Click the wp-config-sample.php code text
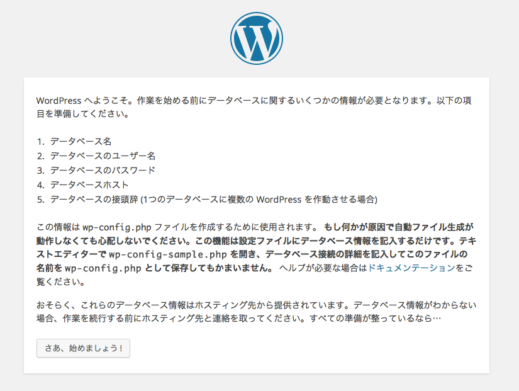 click(x=167, y=254)
